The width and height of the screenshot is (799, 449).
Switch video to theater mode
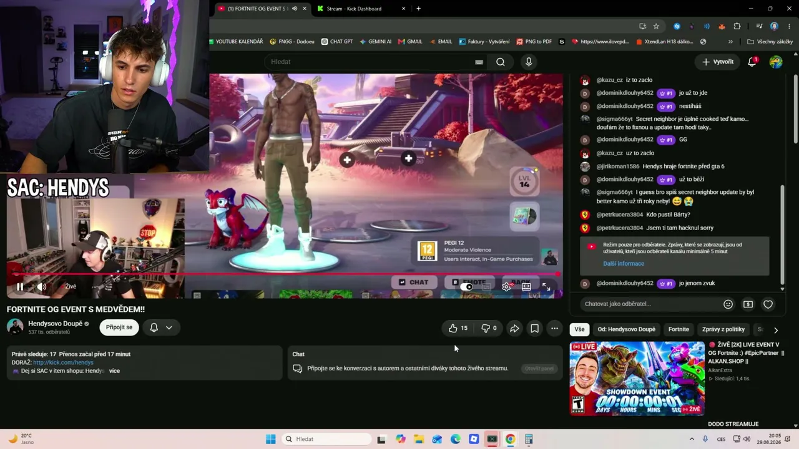(x=526, y=287)
